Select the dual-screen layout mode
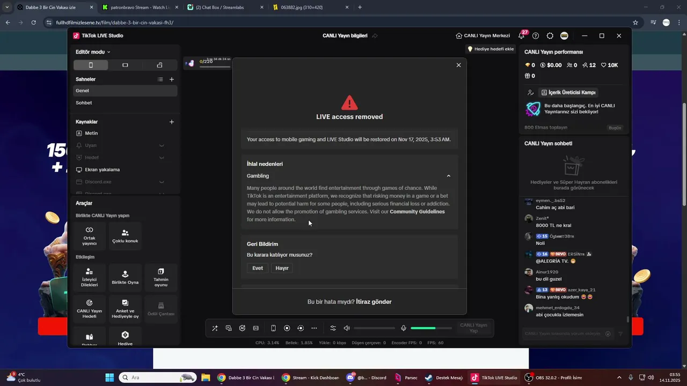 pyautogui.click(x=159, y=65)
